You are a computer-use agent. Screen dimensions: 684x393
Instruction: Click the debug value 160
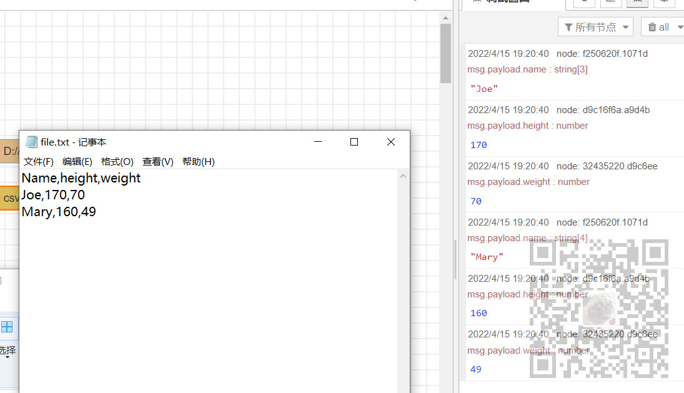point(478,313)
